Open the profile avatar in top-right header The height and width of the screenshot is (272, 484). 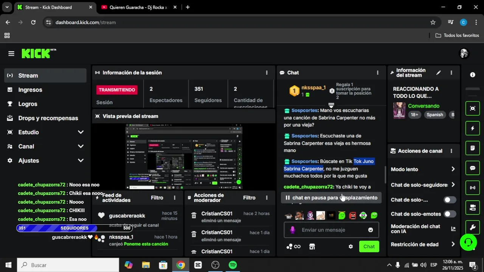point(464,54)
